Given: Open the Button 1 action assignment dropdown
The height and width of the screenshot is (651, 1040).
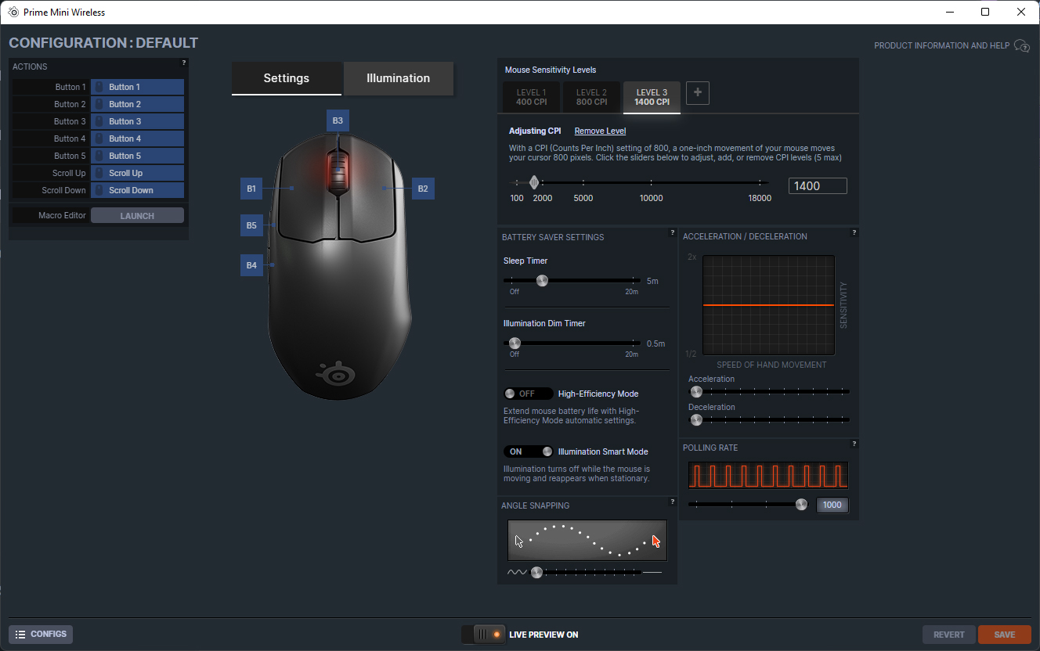Looking at the screenshot, I should (x=137, y=87).
